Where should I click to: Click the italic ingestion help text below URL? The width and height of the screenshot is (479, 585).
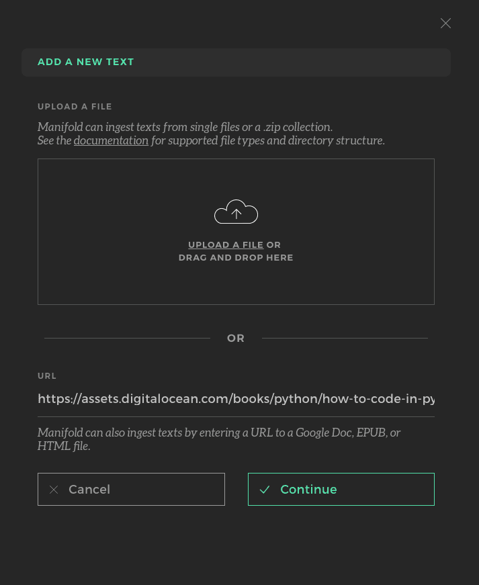click(x=219, y=439)
